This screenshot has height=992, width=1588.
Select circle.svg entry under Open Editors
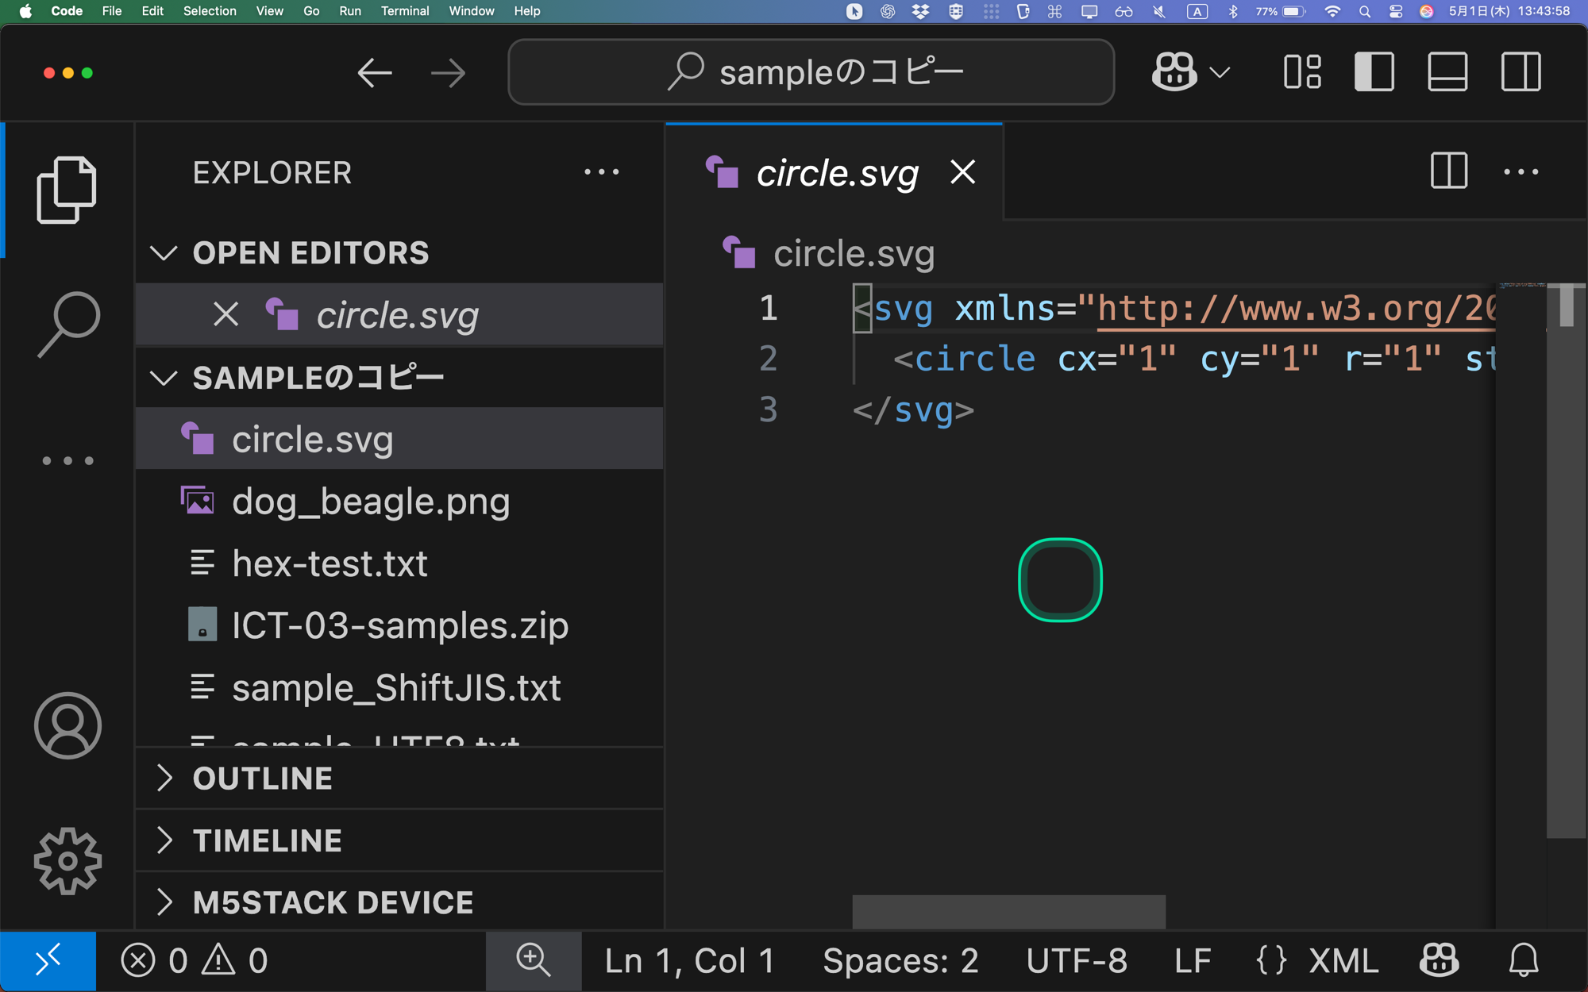399,314
